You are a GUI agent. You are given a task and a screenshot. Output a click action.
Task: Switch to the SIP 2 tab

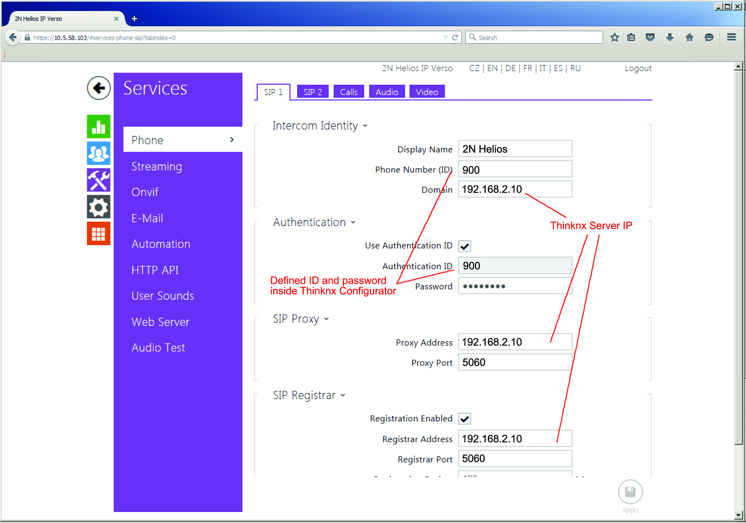click(312, 92)
